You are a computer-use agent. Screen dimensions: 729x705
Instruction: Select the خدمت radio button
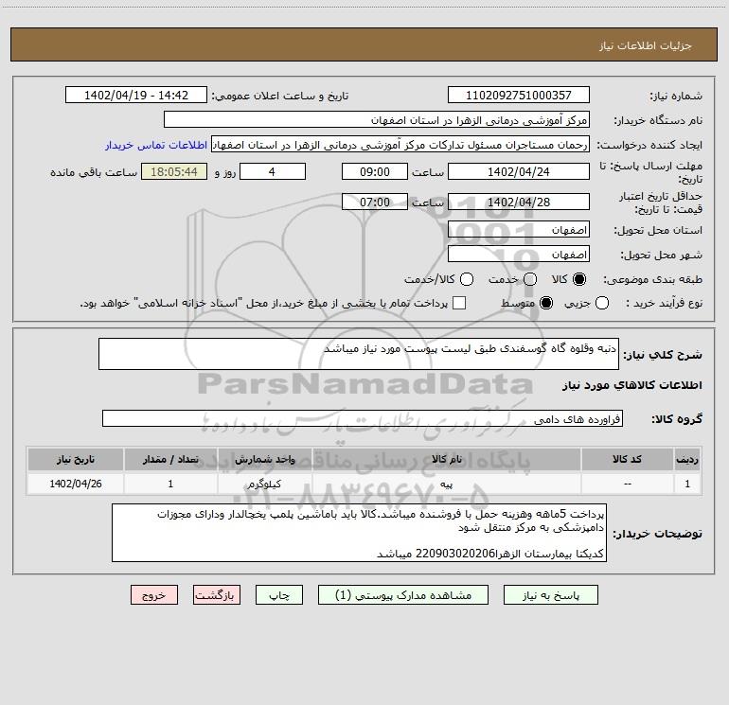point(530,279)
